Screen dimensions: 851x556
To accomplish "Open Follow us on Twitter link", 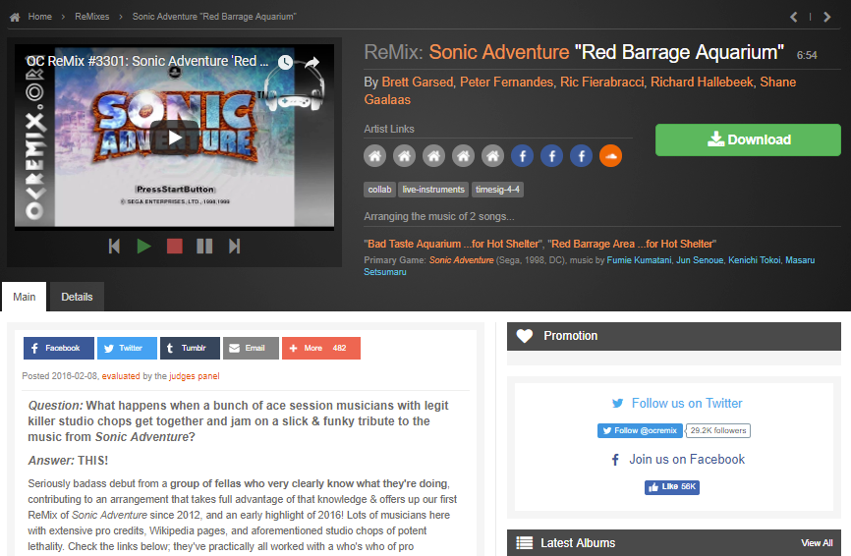I will [x=687, y=403].
